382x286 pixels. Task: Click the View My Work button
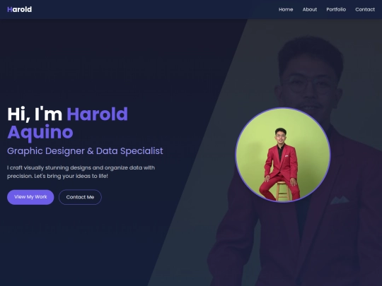tap(30, 197)
